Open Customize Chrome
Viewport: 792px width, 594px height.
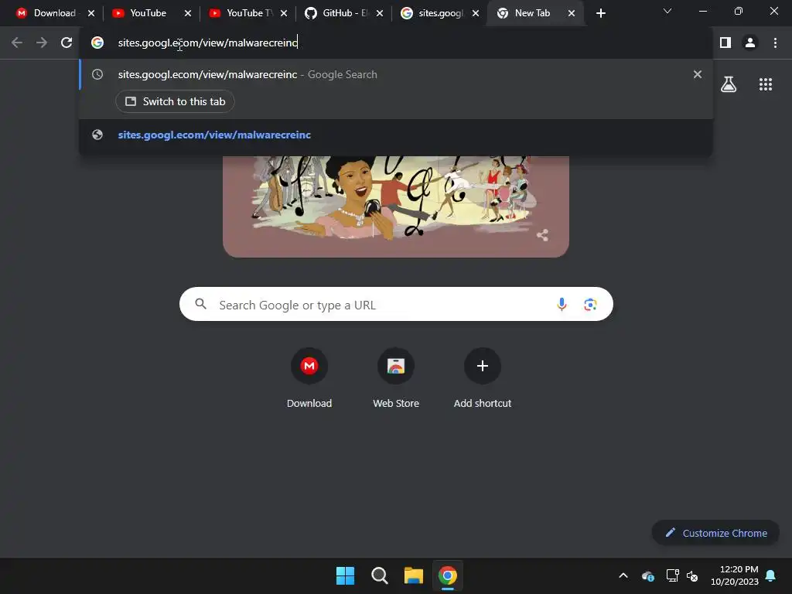[x=715, y=533]
